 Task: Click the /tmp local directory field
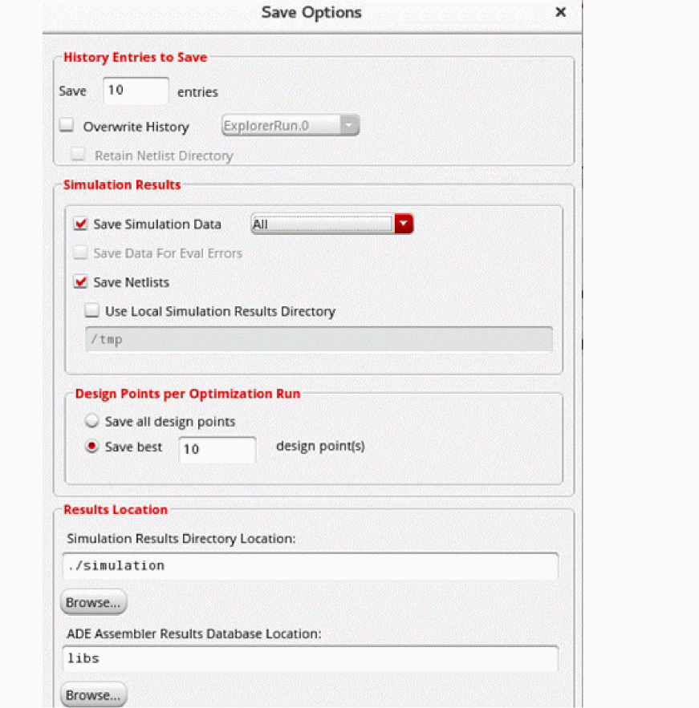click(x=319, y=339)
